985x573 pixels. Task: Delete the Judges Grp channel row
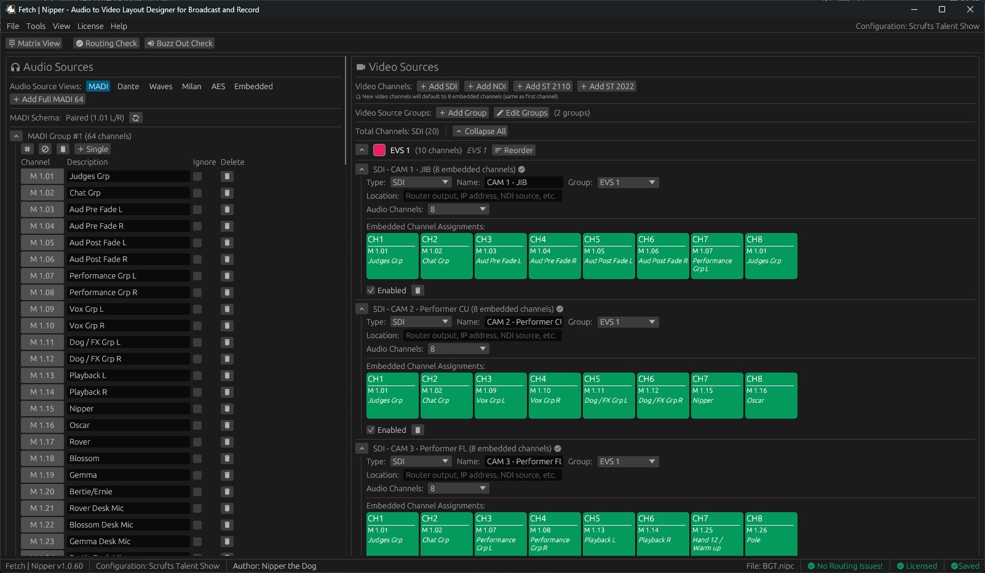(226, 176)
